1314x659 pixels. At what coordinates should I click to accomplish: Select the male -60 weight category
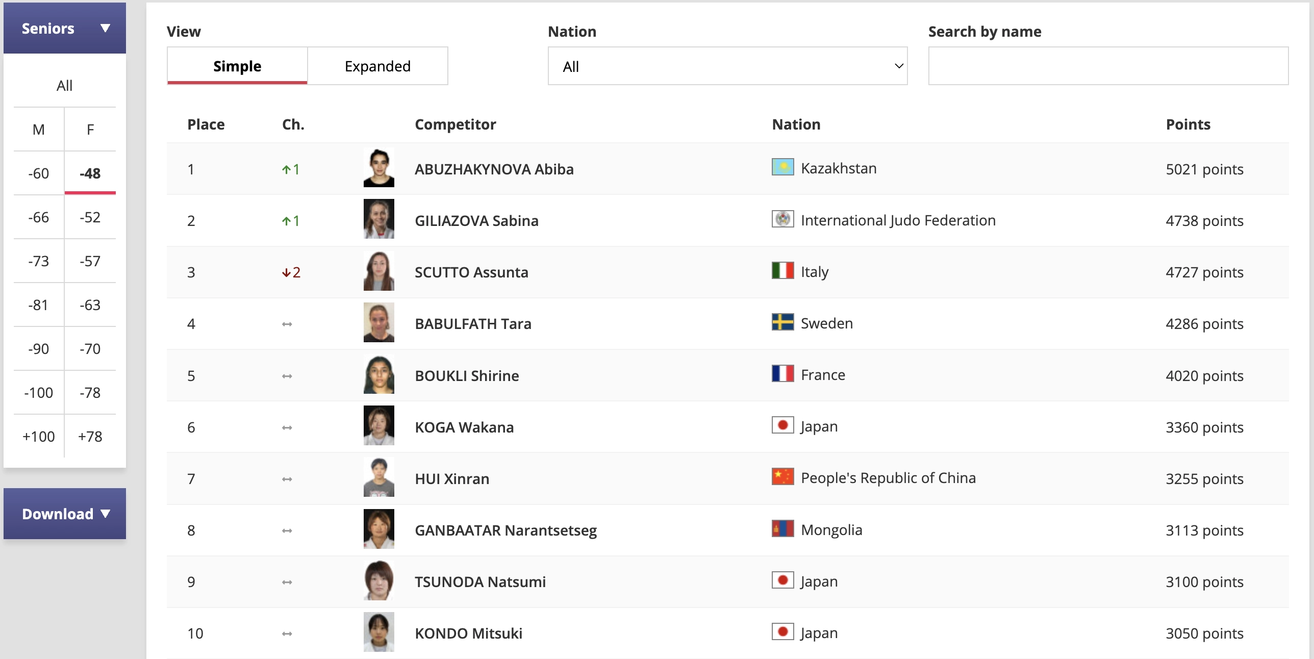coord(39,173)
